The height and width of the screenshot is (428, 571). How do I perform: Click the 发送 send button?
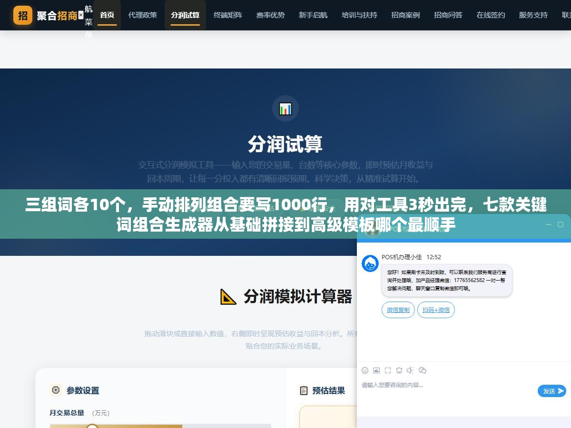tap(552, 391)
